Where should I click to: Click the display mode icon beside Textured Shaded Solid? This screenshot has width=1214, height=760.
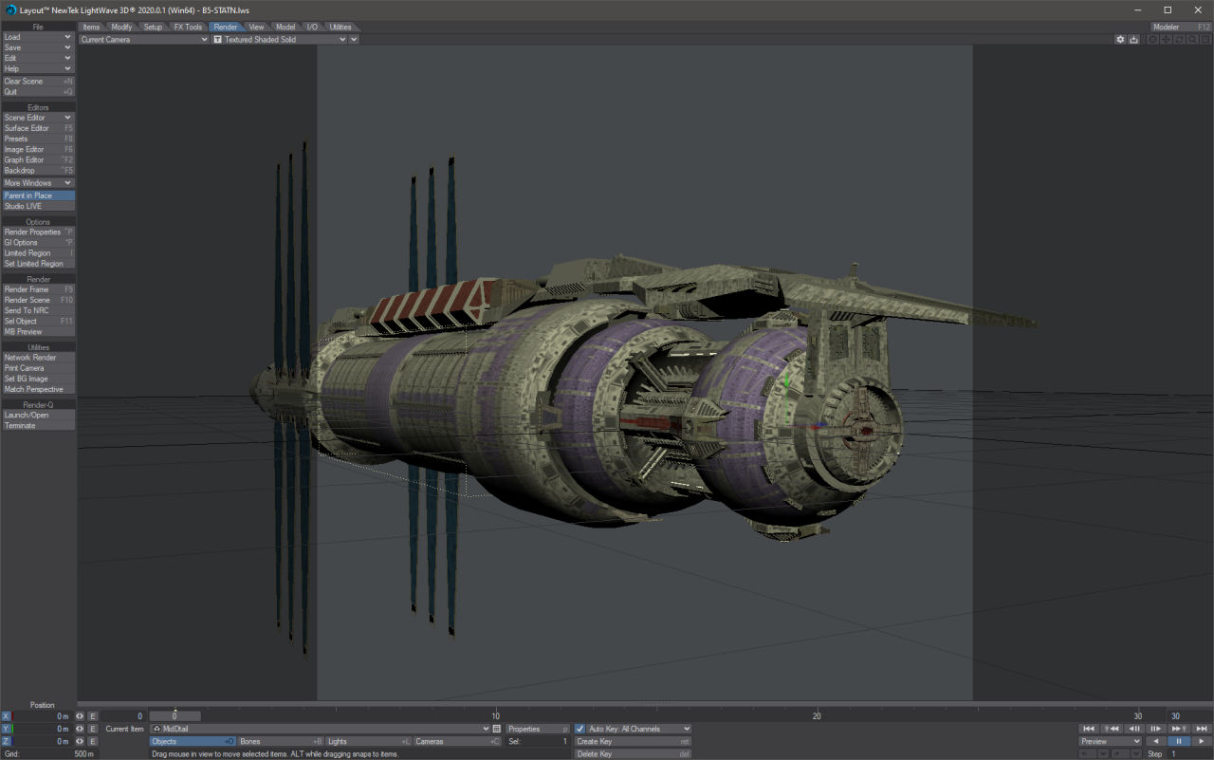218,40
